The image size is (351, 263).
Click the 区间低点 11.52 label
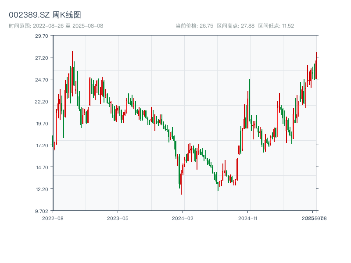tap(276, 26)
